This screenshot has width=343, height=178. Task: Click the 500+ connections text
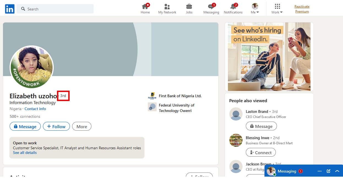coord(25,116)
